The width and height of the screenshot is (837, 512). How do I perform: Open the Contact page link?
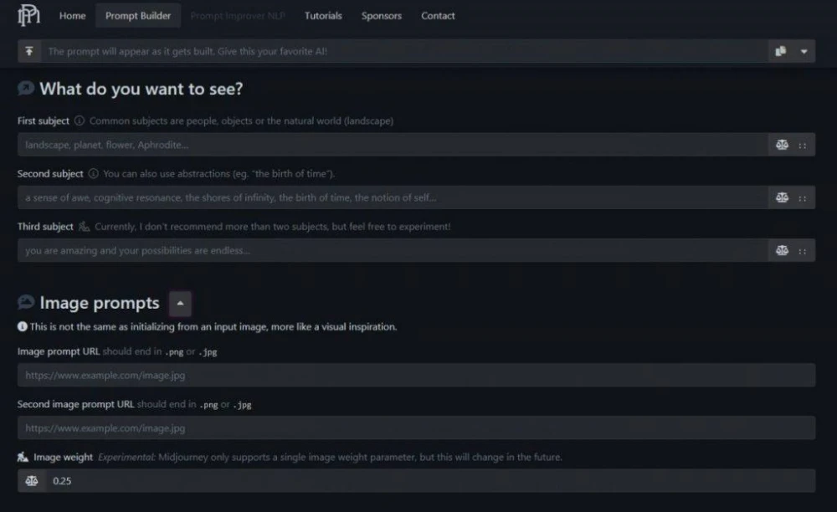click(438, 16)
